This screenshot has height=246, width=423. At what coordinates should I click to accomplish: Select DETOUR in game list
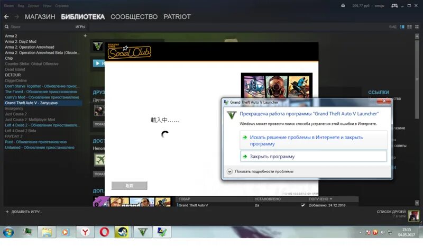(x=13, y=75)
